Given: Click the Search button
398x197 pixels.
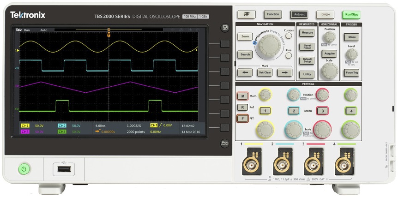Looking at the screenshot, I should click(x=245, y=54).
